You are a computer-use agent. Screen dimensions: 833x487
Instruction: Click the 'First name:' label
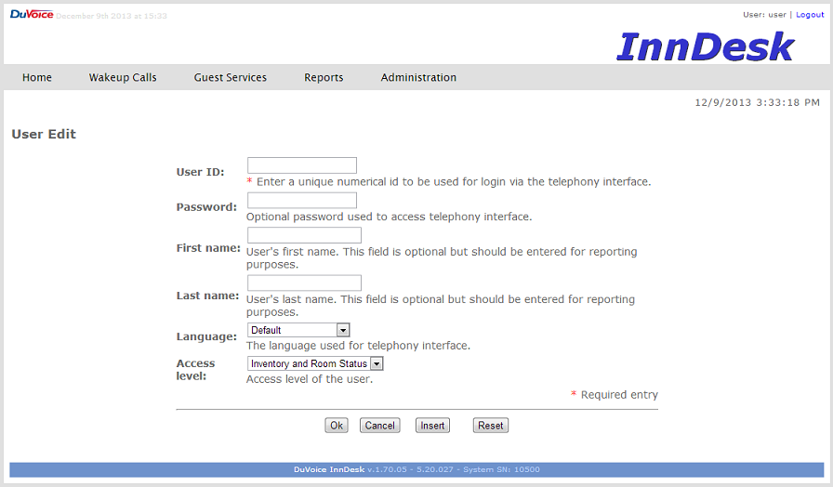[208, 248]
